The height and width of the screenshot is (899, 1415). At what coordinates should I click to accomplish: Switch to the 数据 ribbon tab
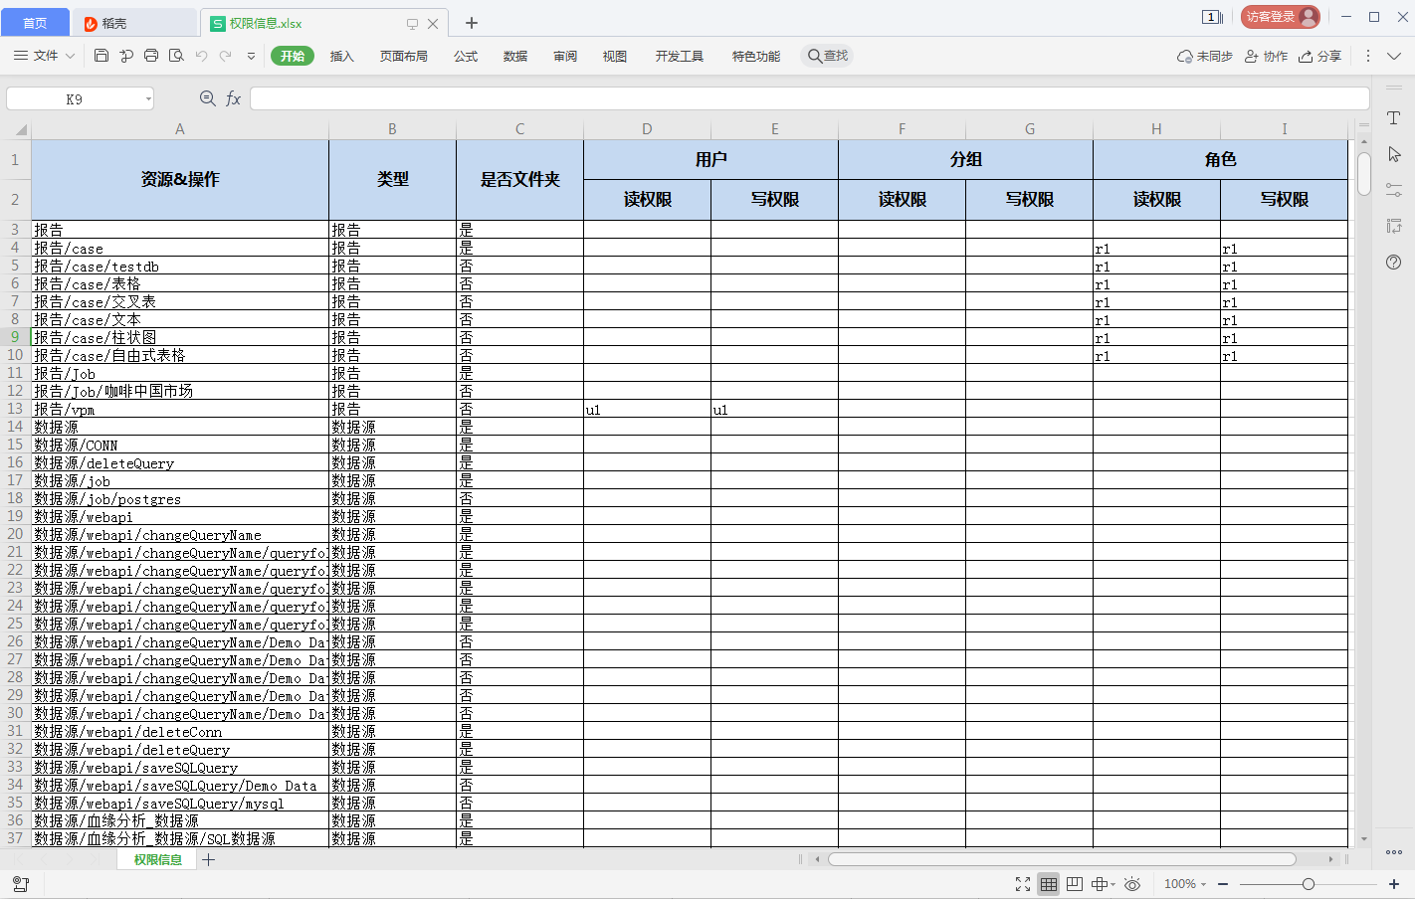tap(515, 56)
